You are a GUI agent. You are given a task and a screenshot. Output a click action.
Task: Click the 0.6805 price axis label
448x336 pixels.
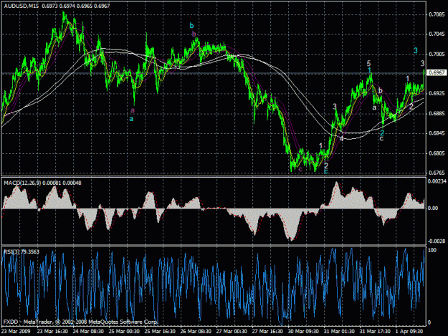pyautogui.click(x=437, y=153)
